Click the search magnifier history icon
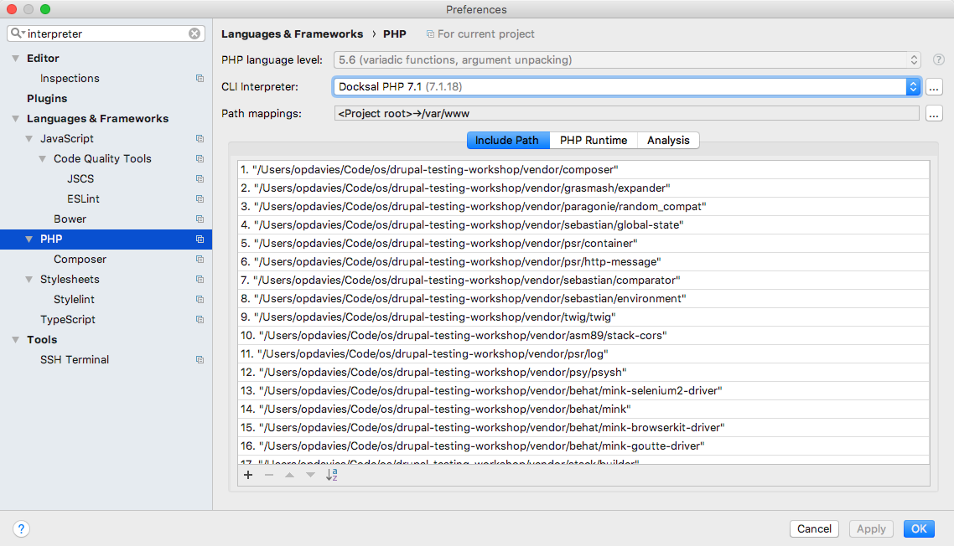 pos(18,34)
